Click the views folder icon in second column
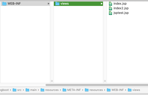The width and height of the screenshot is (148, 95). pyautogui.click(x=57, y=4)
